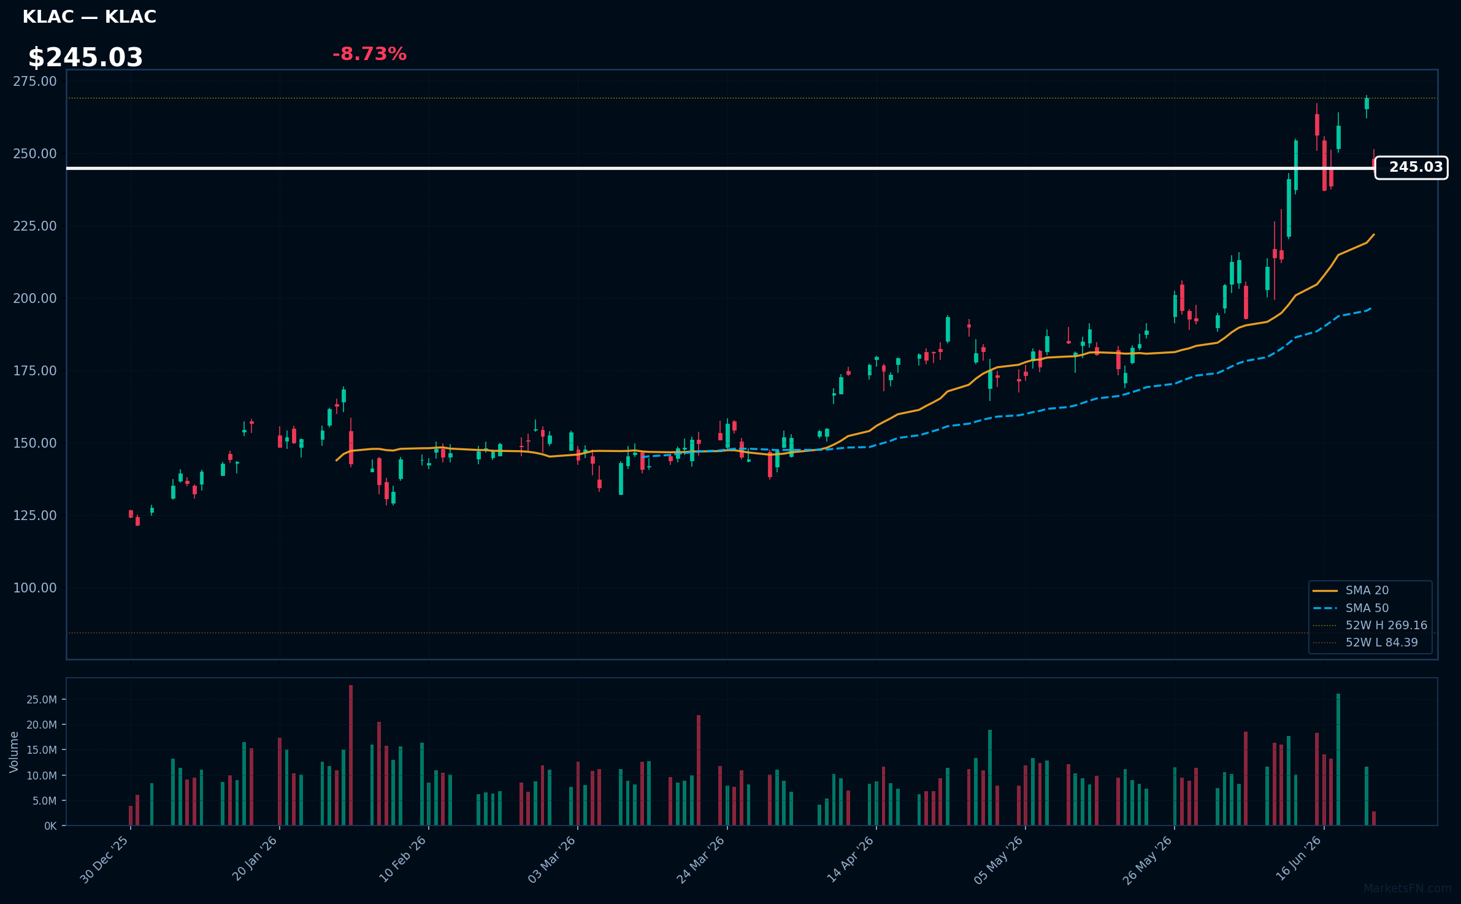Click the "15.0M" volume axis label

[42, 750]
